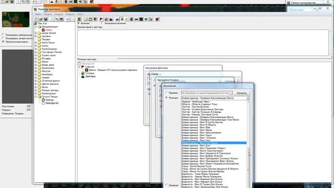334x188 pixels.
Task: Collapse the Гетсуга Теншоу folder
Action: pos(36,97)
